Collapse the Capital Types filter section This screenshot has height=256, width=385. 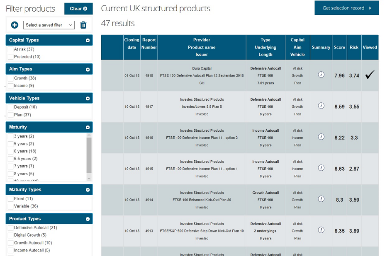[88, 41]
